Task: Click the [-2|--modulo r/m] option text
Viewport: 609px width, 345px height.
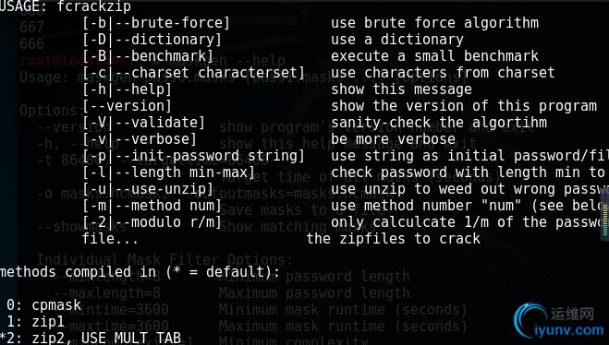Action: click(x=152, y=222)
